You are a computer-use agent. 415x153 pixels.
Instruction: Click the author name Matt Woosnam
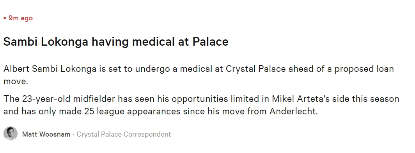point(46,134)
